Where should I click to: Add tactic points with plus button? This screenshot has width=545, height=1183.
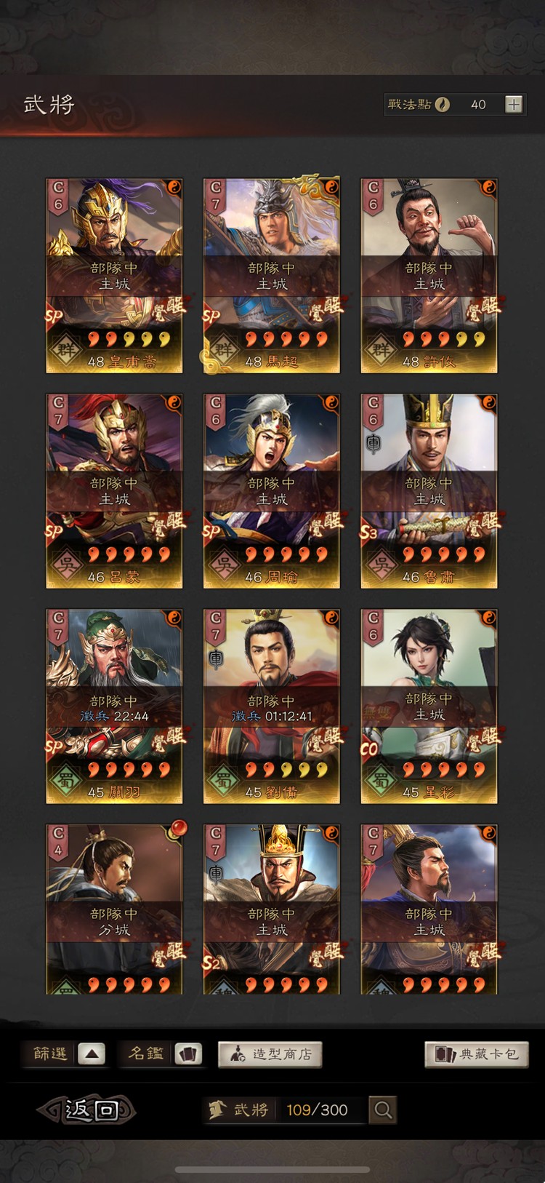point(514,104)
